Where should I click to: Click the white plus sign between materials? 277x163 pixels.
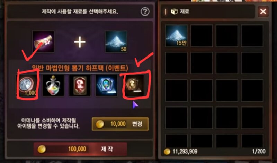(80, 42)
